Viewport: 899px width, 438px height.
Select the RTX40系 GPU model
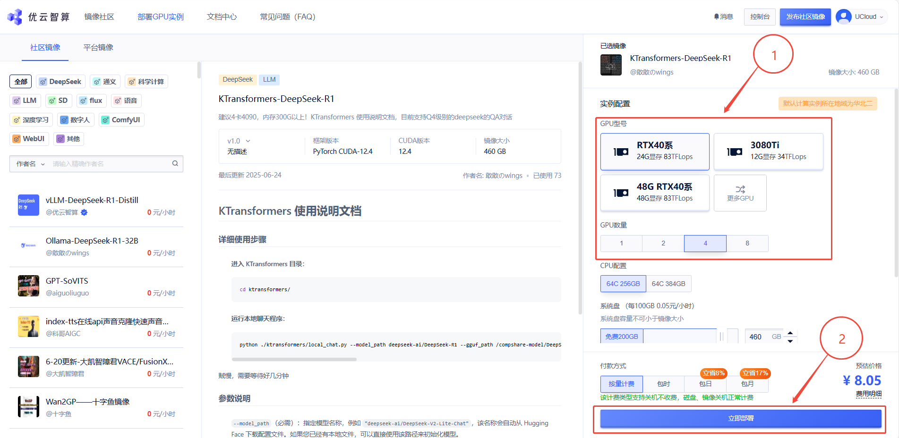(655, 152)
